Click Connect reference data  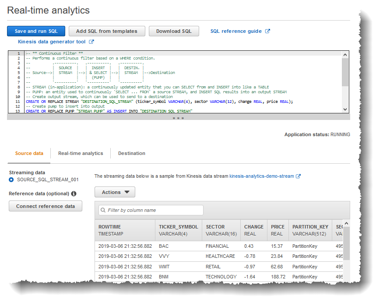click(45, 206)
